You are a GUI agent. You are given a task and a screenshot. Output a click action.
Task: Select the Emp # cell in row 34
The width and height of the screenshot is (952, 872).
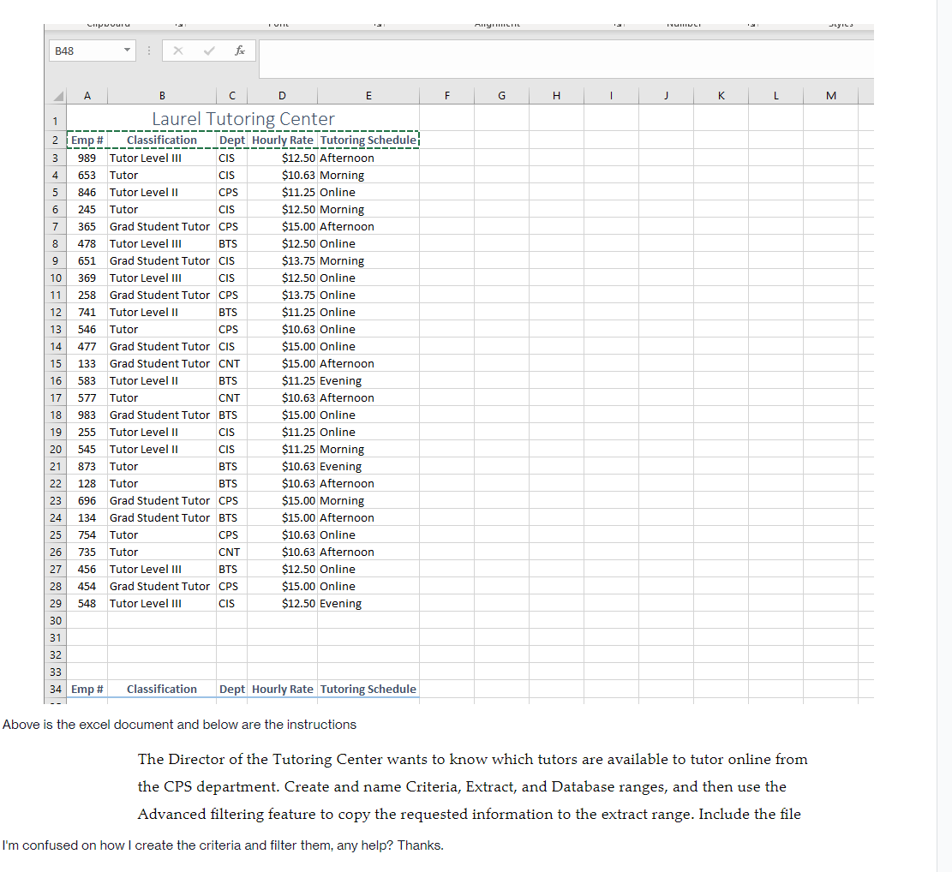click(86, 689)
